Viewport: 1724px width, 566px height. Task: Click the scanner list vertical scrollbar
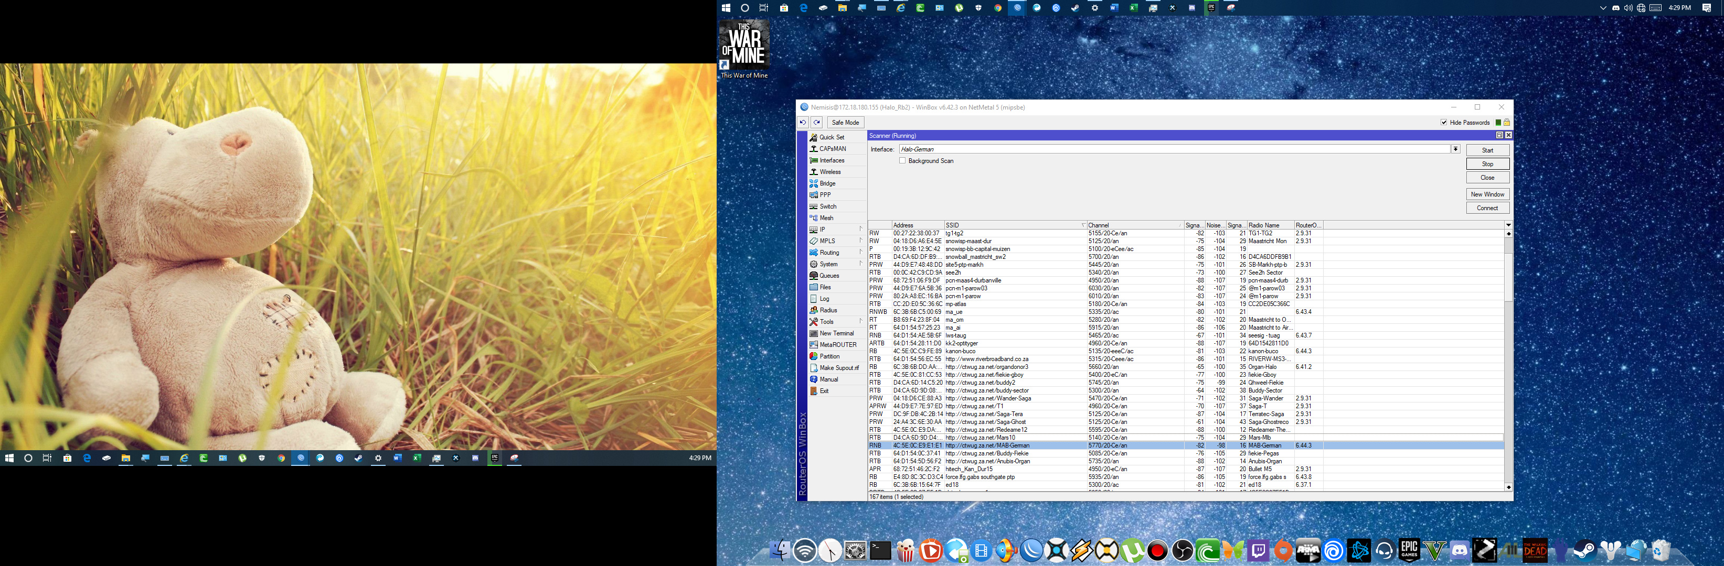pyautogui.click(x=1508, y=277)
